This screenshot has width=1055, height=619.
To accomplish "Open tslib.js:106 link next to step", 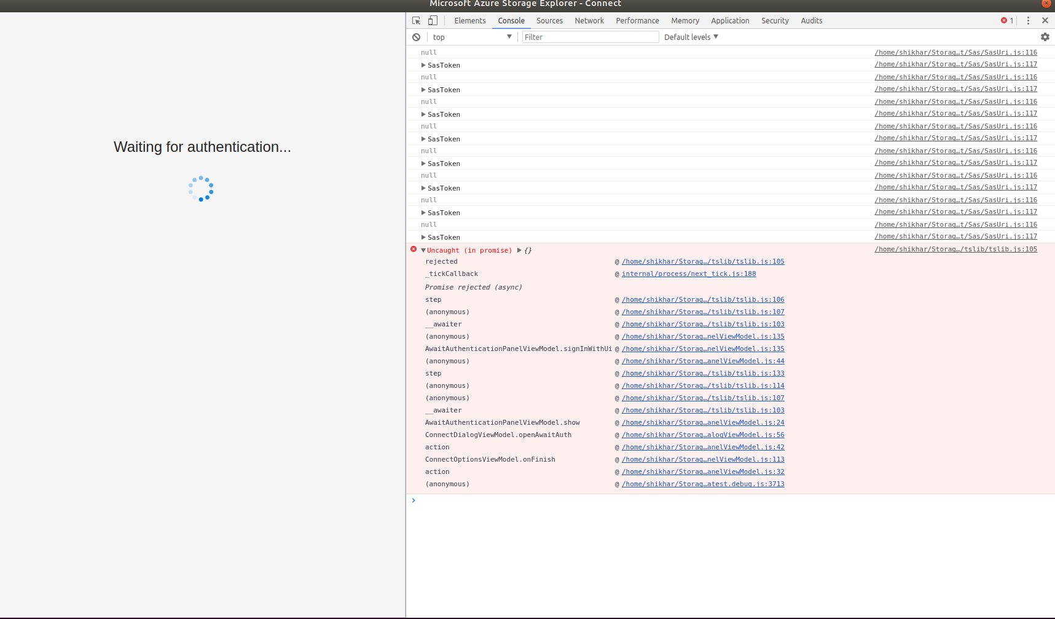I will pyautogui.click(x=703, y=299).
